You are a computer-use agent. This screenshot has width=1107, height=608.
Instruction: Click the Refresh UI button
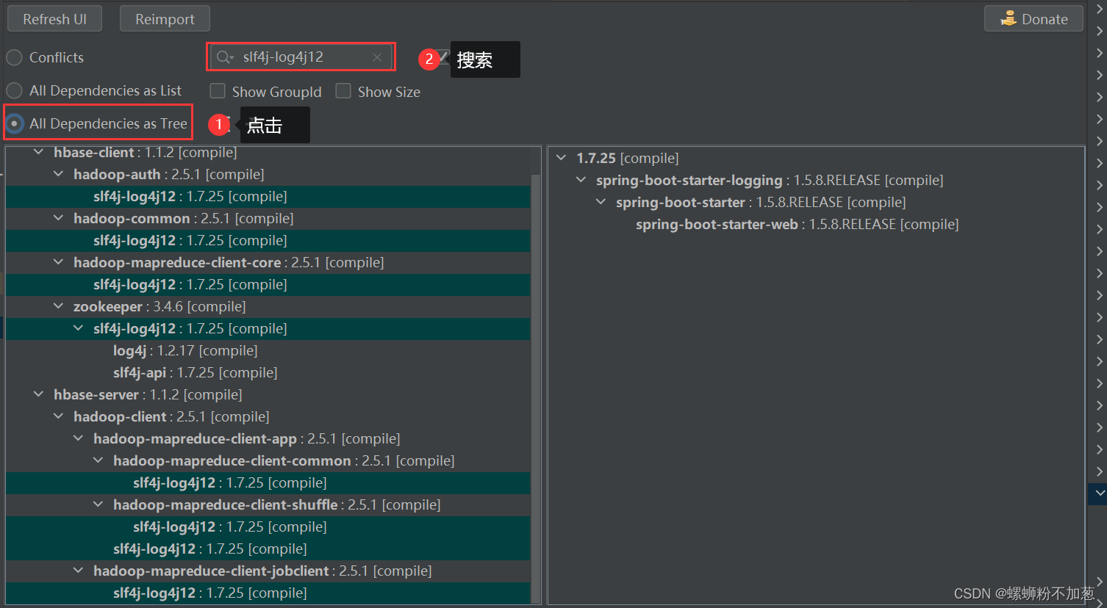[x=54, y=18]
